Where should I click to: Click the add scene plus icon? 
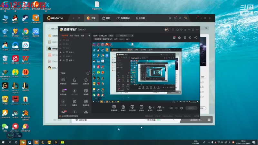89,35
